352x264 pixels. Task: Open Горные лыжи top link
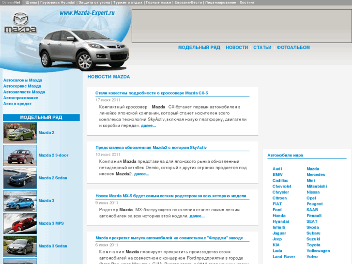click(158, 2)
